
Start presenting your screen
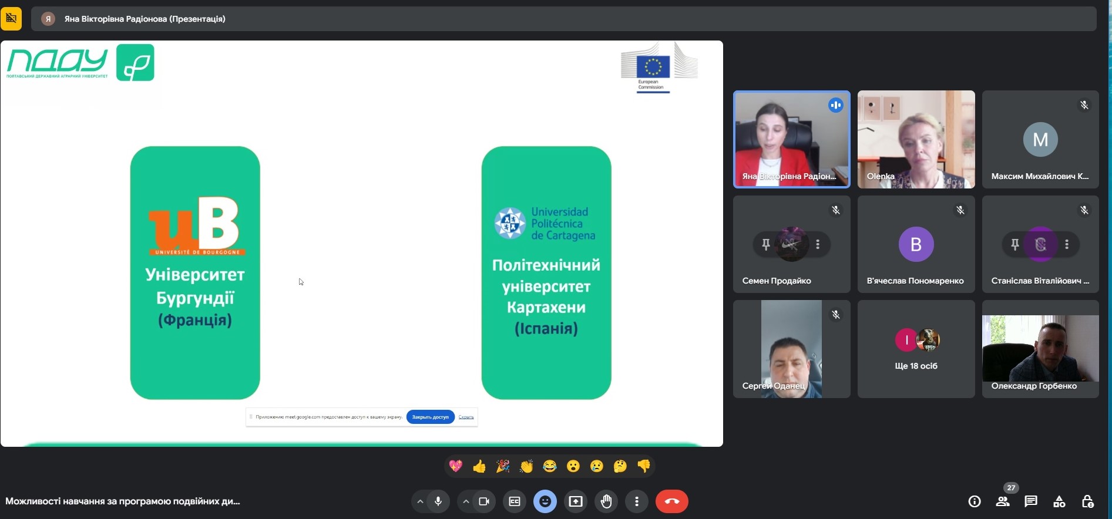pos(576,501)
